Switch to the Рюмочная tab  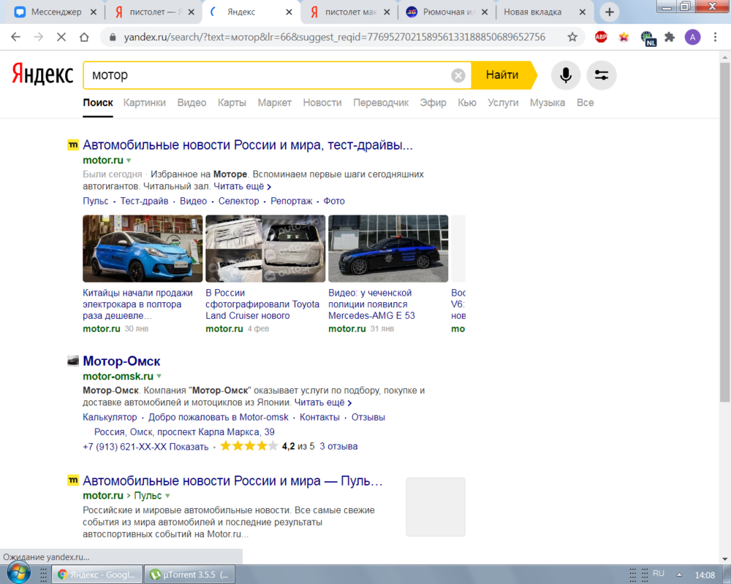[x=447, y=12]
